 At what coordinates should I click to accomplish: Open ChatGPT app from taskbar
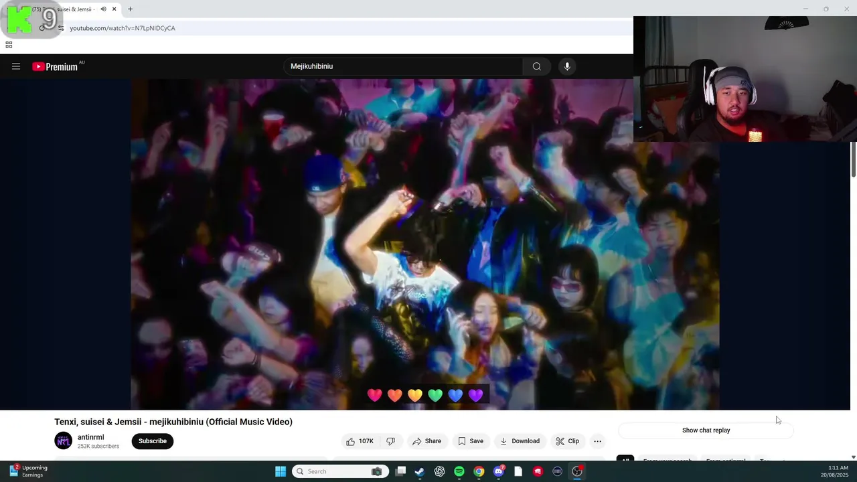tap(439, 471)
